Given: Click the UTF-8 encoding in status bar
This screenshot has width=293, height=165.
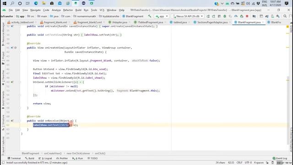Looking at the screenshot, I should click(x=248, y=163).
